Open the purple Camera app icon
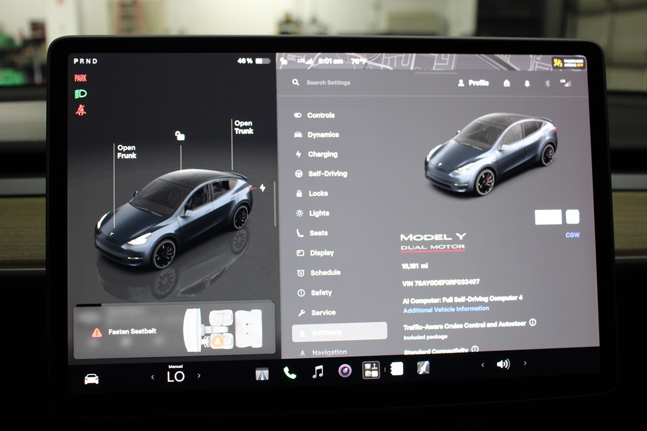647x431 pixels. (345, 371)
